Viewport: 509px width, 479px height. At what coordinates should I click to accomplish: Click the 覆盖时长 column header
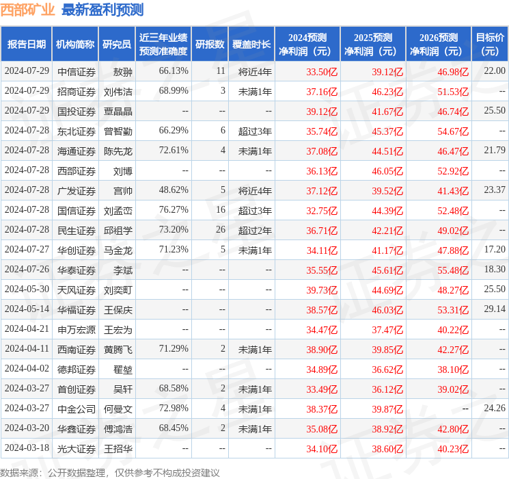tap(251, 44)
